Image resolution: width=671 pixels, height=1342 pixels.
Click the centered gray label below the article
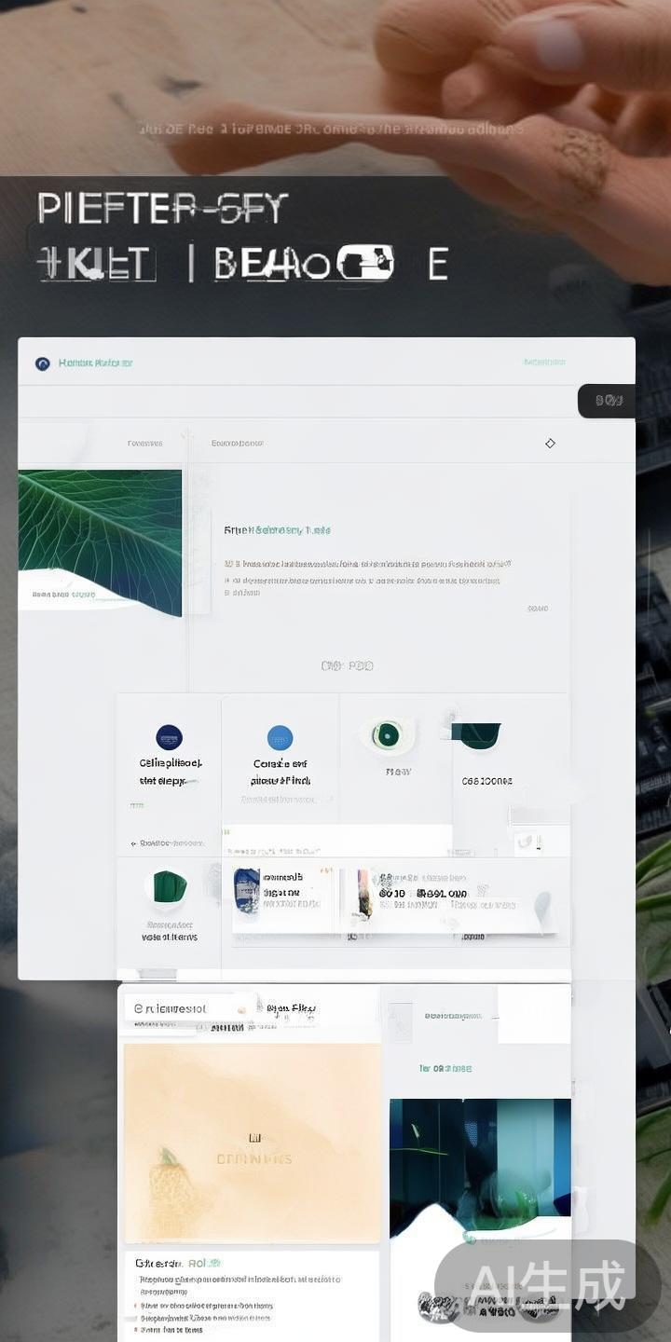(x=347, y=665)
